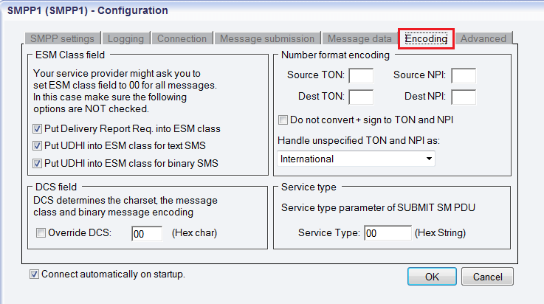The height and width of the screenshot is (304, 544).
Task: Click into the Dest NPI field
Action: (x=464, y=97)
